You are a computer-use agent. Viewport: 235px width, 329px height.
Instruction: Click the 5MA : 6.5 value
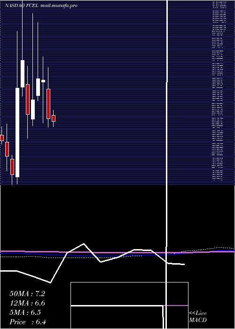[25, 313]
